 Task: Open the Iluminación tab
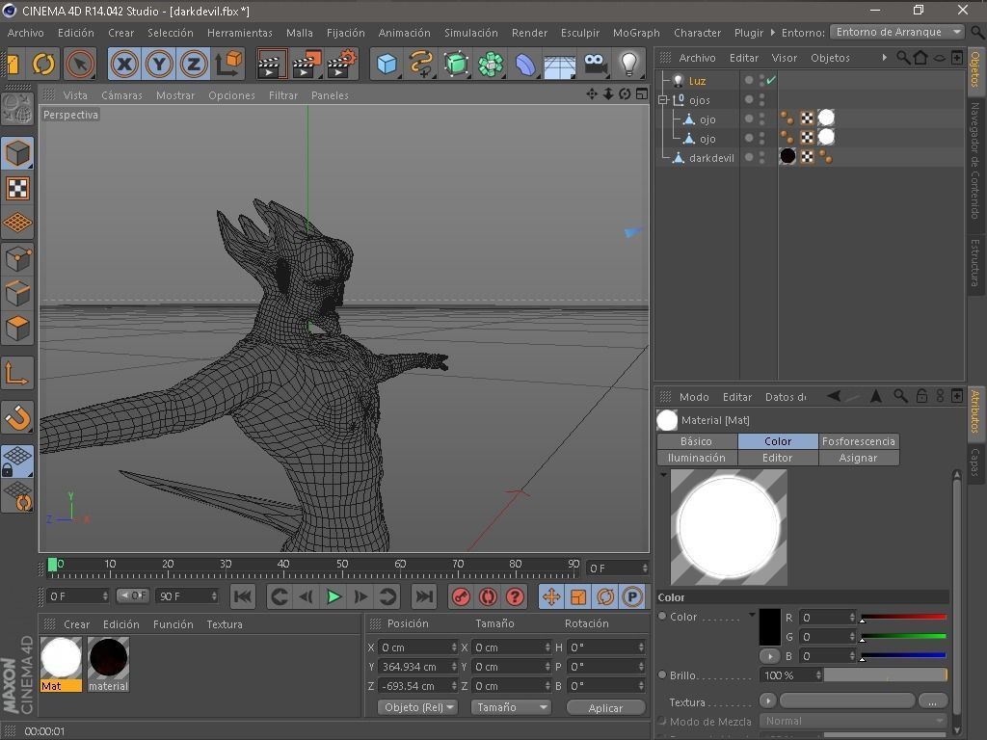tap(697, 458)
